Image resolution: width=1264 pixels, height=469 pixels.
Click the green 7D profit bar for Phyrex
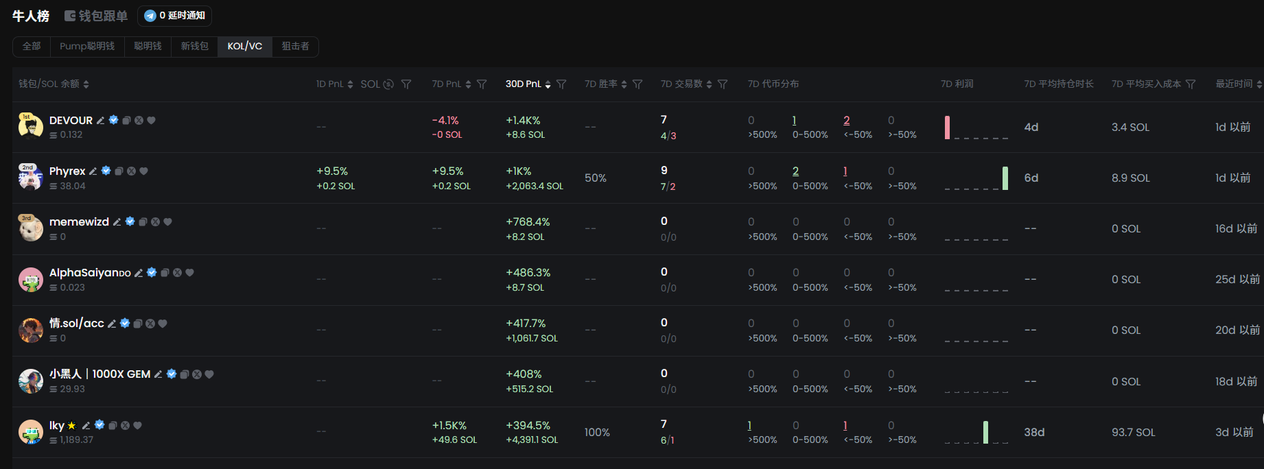(x=1005, y=178)
